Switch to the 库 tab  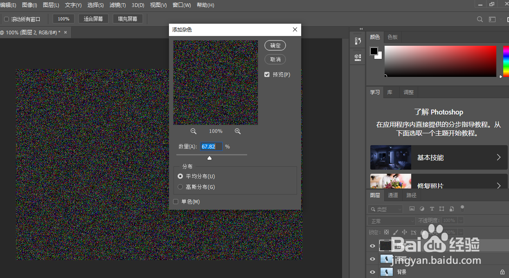(x=390, y=92)
